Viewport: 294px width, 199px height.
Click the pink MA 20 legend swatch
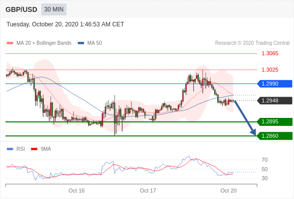click(x=10, y=43)
